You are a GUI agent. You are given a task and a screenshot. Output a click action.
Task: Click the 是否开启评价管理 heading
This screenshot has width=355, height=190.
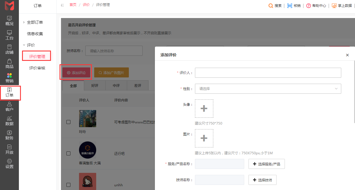click(82, 25)
